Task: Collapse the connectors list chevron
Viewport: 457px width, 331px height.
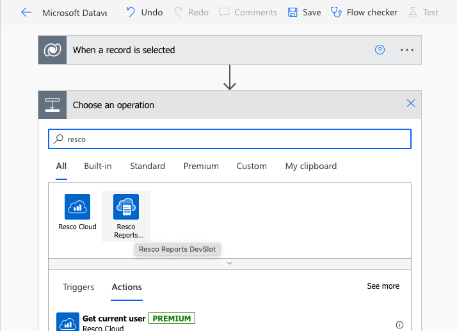Action: 230,263
